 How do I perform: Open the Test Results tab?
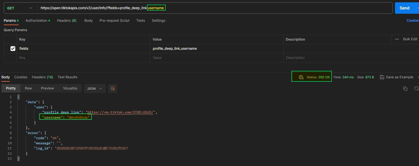(x=67, y=77)
